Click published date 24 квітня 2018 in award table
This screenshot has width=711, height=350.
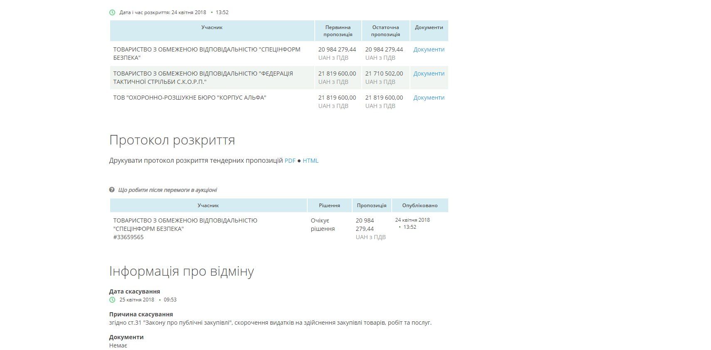412,220
